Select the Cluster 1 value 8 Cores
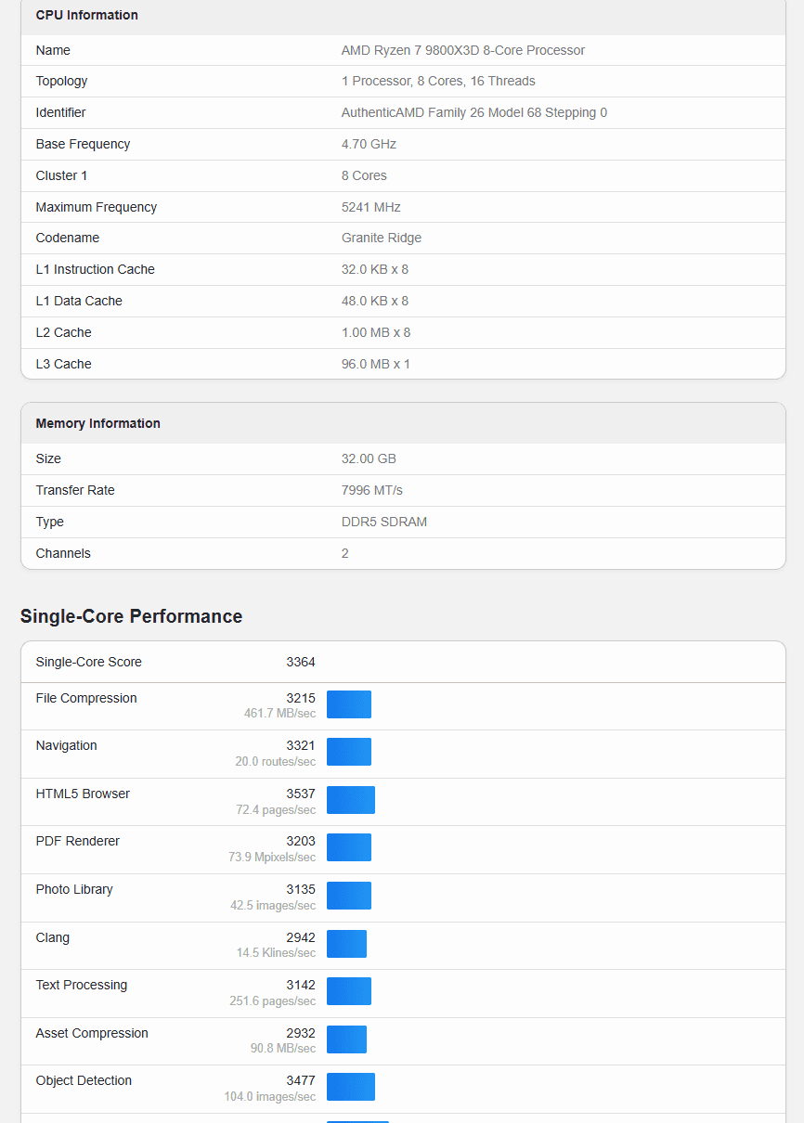 click(364, 175)
